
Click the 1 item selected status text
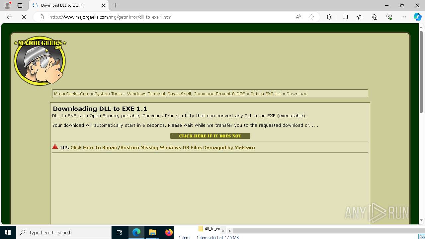[x=210, y=237]
